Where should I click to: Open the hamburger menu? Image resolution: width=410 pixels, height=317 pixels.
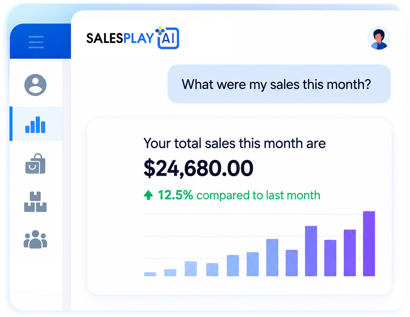point(36,42)
